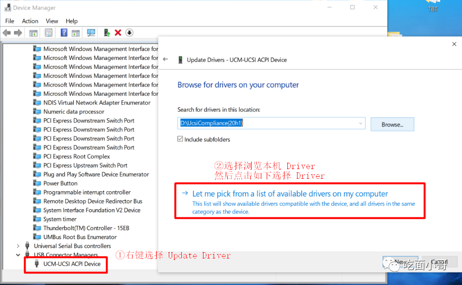
Task: Click Let me pick from a list link
Action: tap(290, 194)
